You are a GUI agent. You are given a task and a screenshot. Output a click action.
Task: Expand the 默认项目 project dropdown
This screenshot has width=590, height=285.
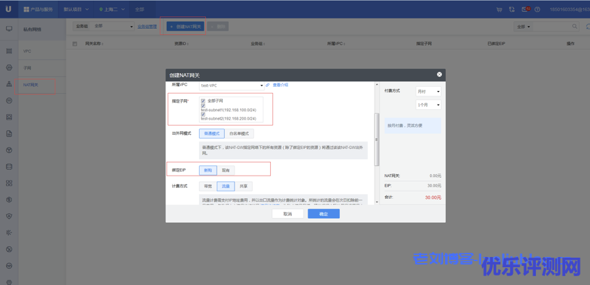(77, 10)
